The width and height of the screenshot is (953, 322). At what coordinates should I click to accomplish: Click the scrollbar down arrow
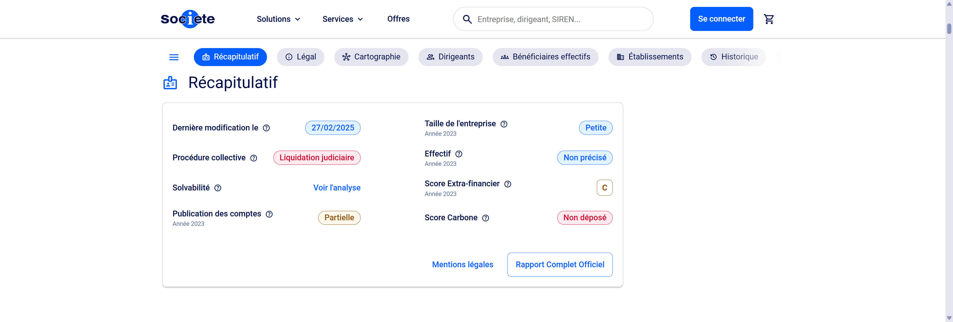click(949, 318)
